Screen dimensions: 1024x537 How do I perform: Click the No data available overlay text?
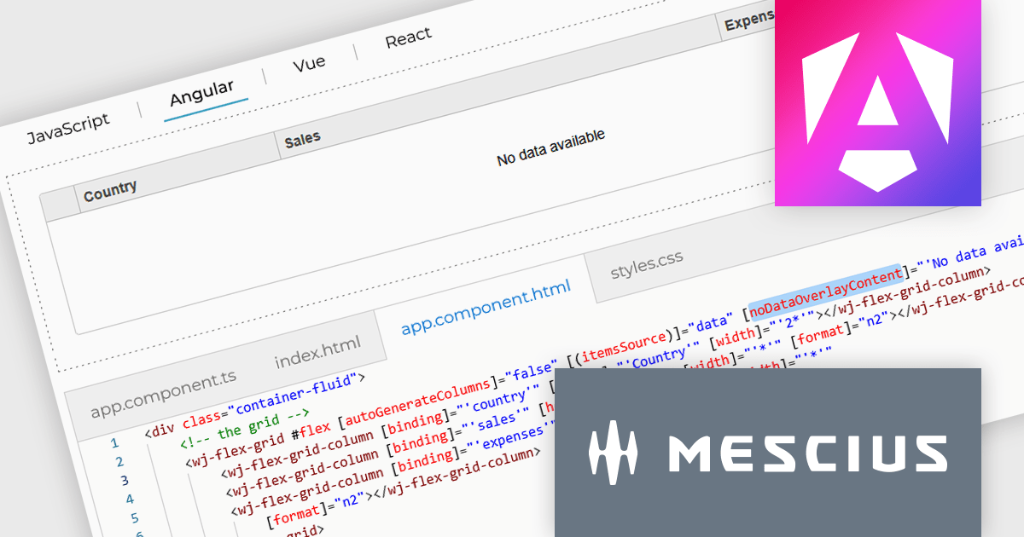(550, 147)
